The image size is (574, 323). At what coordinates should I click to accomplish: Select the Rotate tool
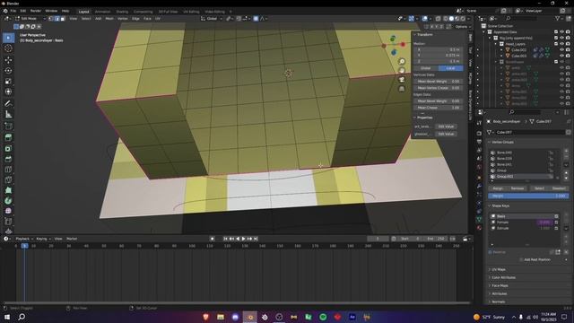click(x=8, y=70)
